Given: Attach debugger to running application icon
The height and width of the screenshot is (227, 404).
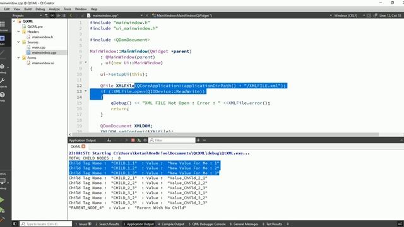Looking at the screenshot, I should (x=139, y=140).
